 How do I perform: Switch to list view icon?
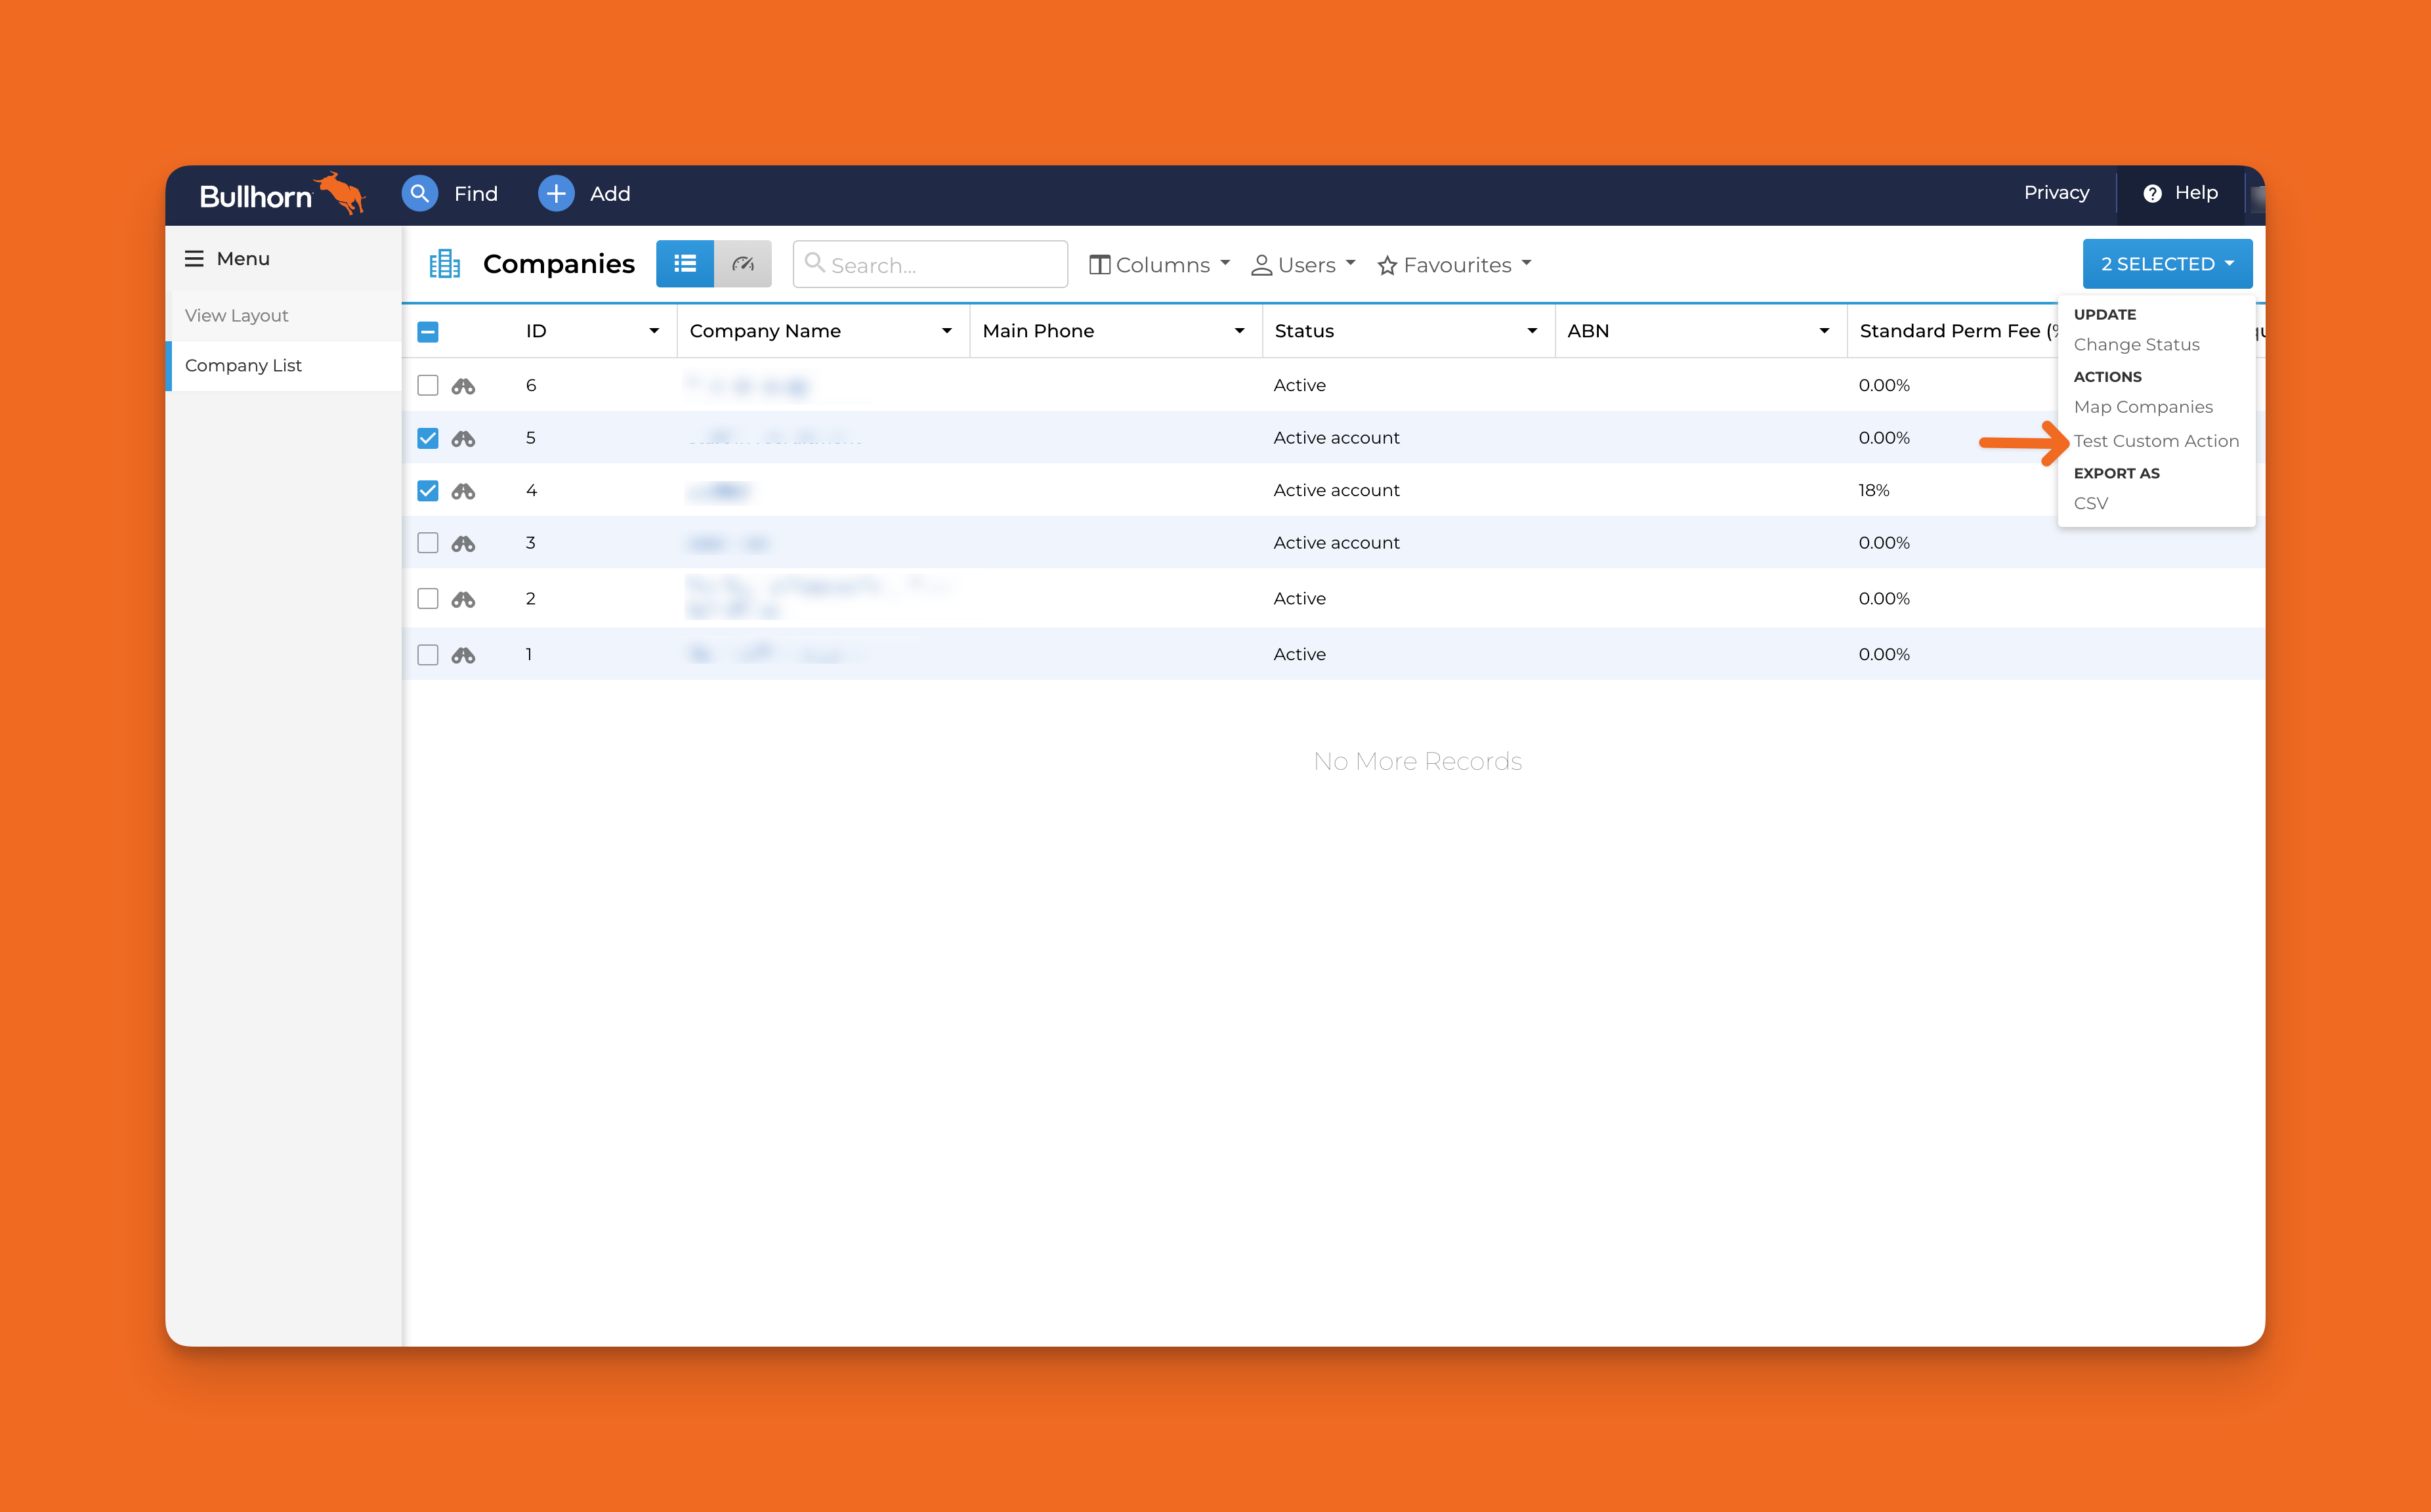(685, 264)
